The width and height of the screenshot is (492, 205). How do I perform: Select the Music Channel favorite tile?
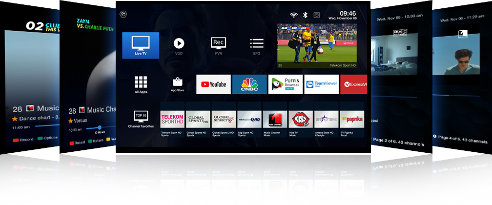275,119
